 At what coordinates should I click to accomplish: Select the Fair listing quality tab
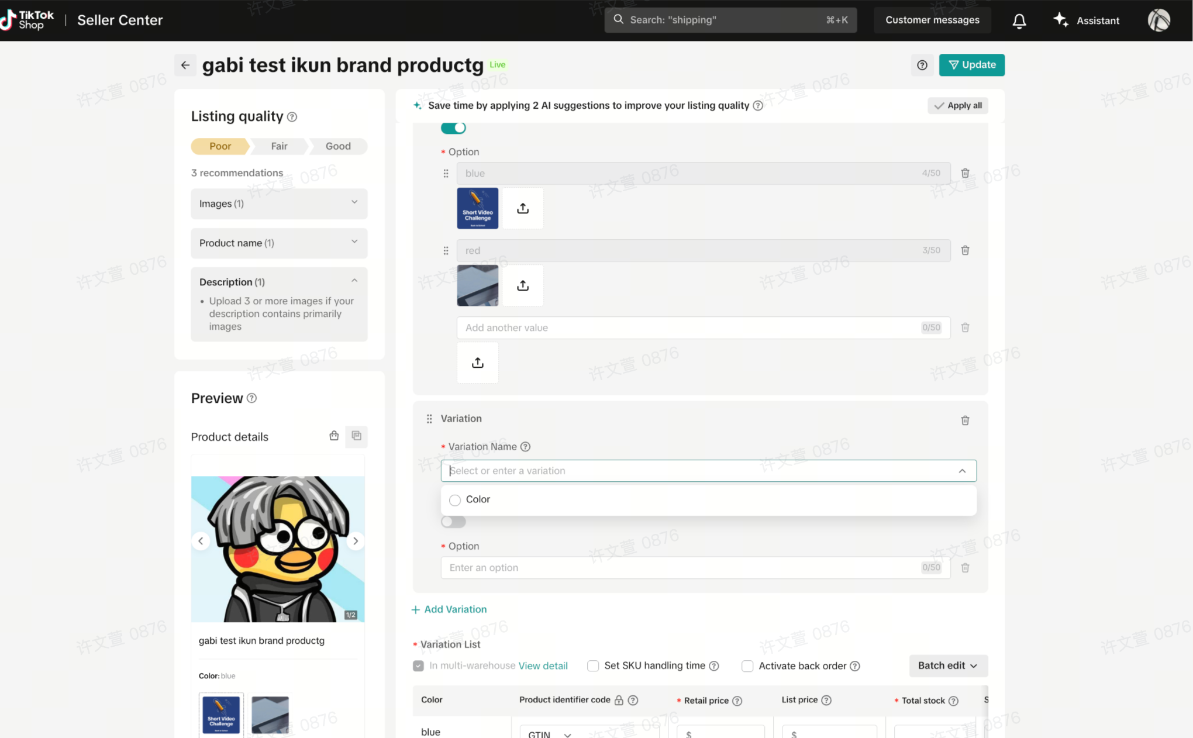click(x=279, y=146)
